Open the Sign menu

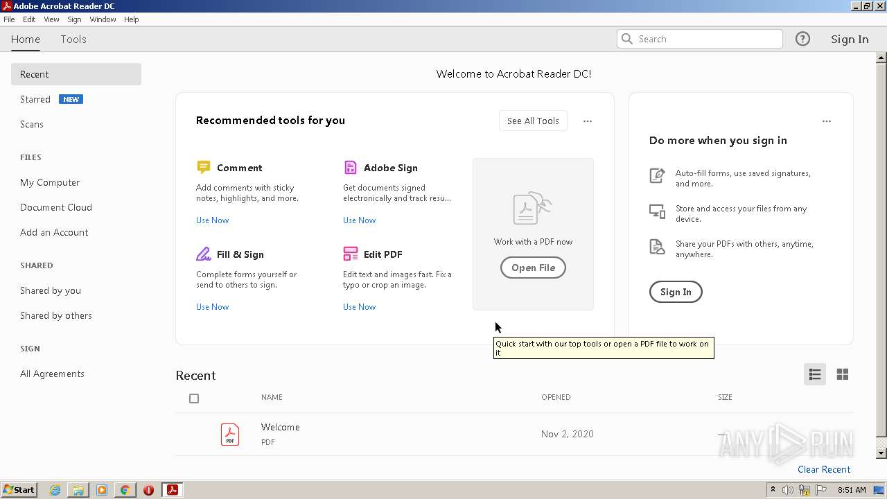(x=74, y=19)
